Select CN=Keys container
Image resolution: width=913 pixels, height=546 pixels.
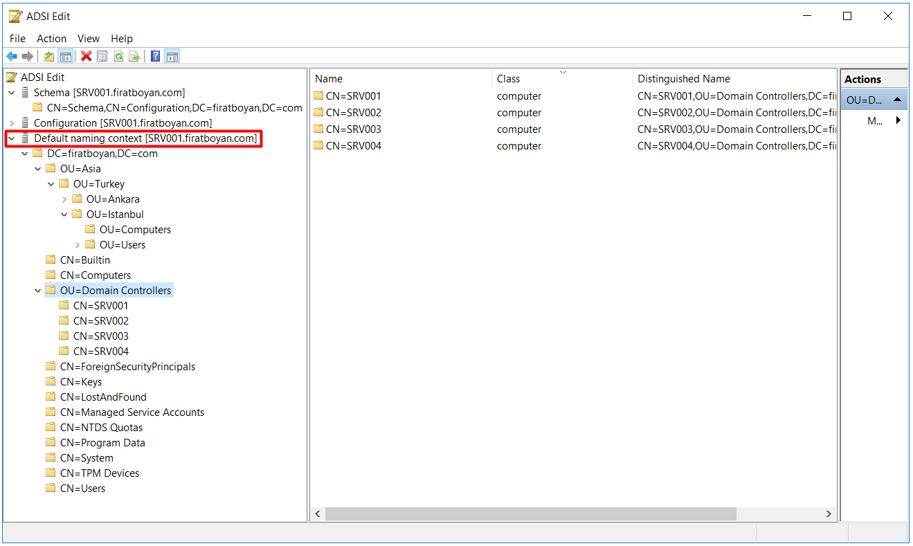pos(81,382)
